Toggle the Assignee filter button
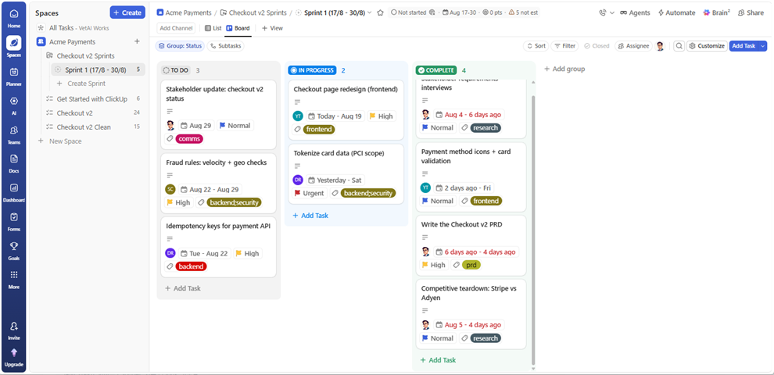The width and height of the screenshot is (774, 375). click(x=633, y=46)
